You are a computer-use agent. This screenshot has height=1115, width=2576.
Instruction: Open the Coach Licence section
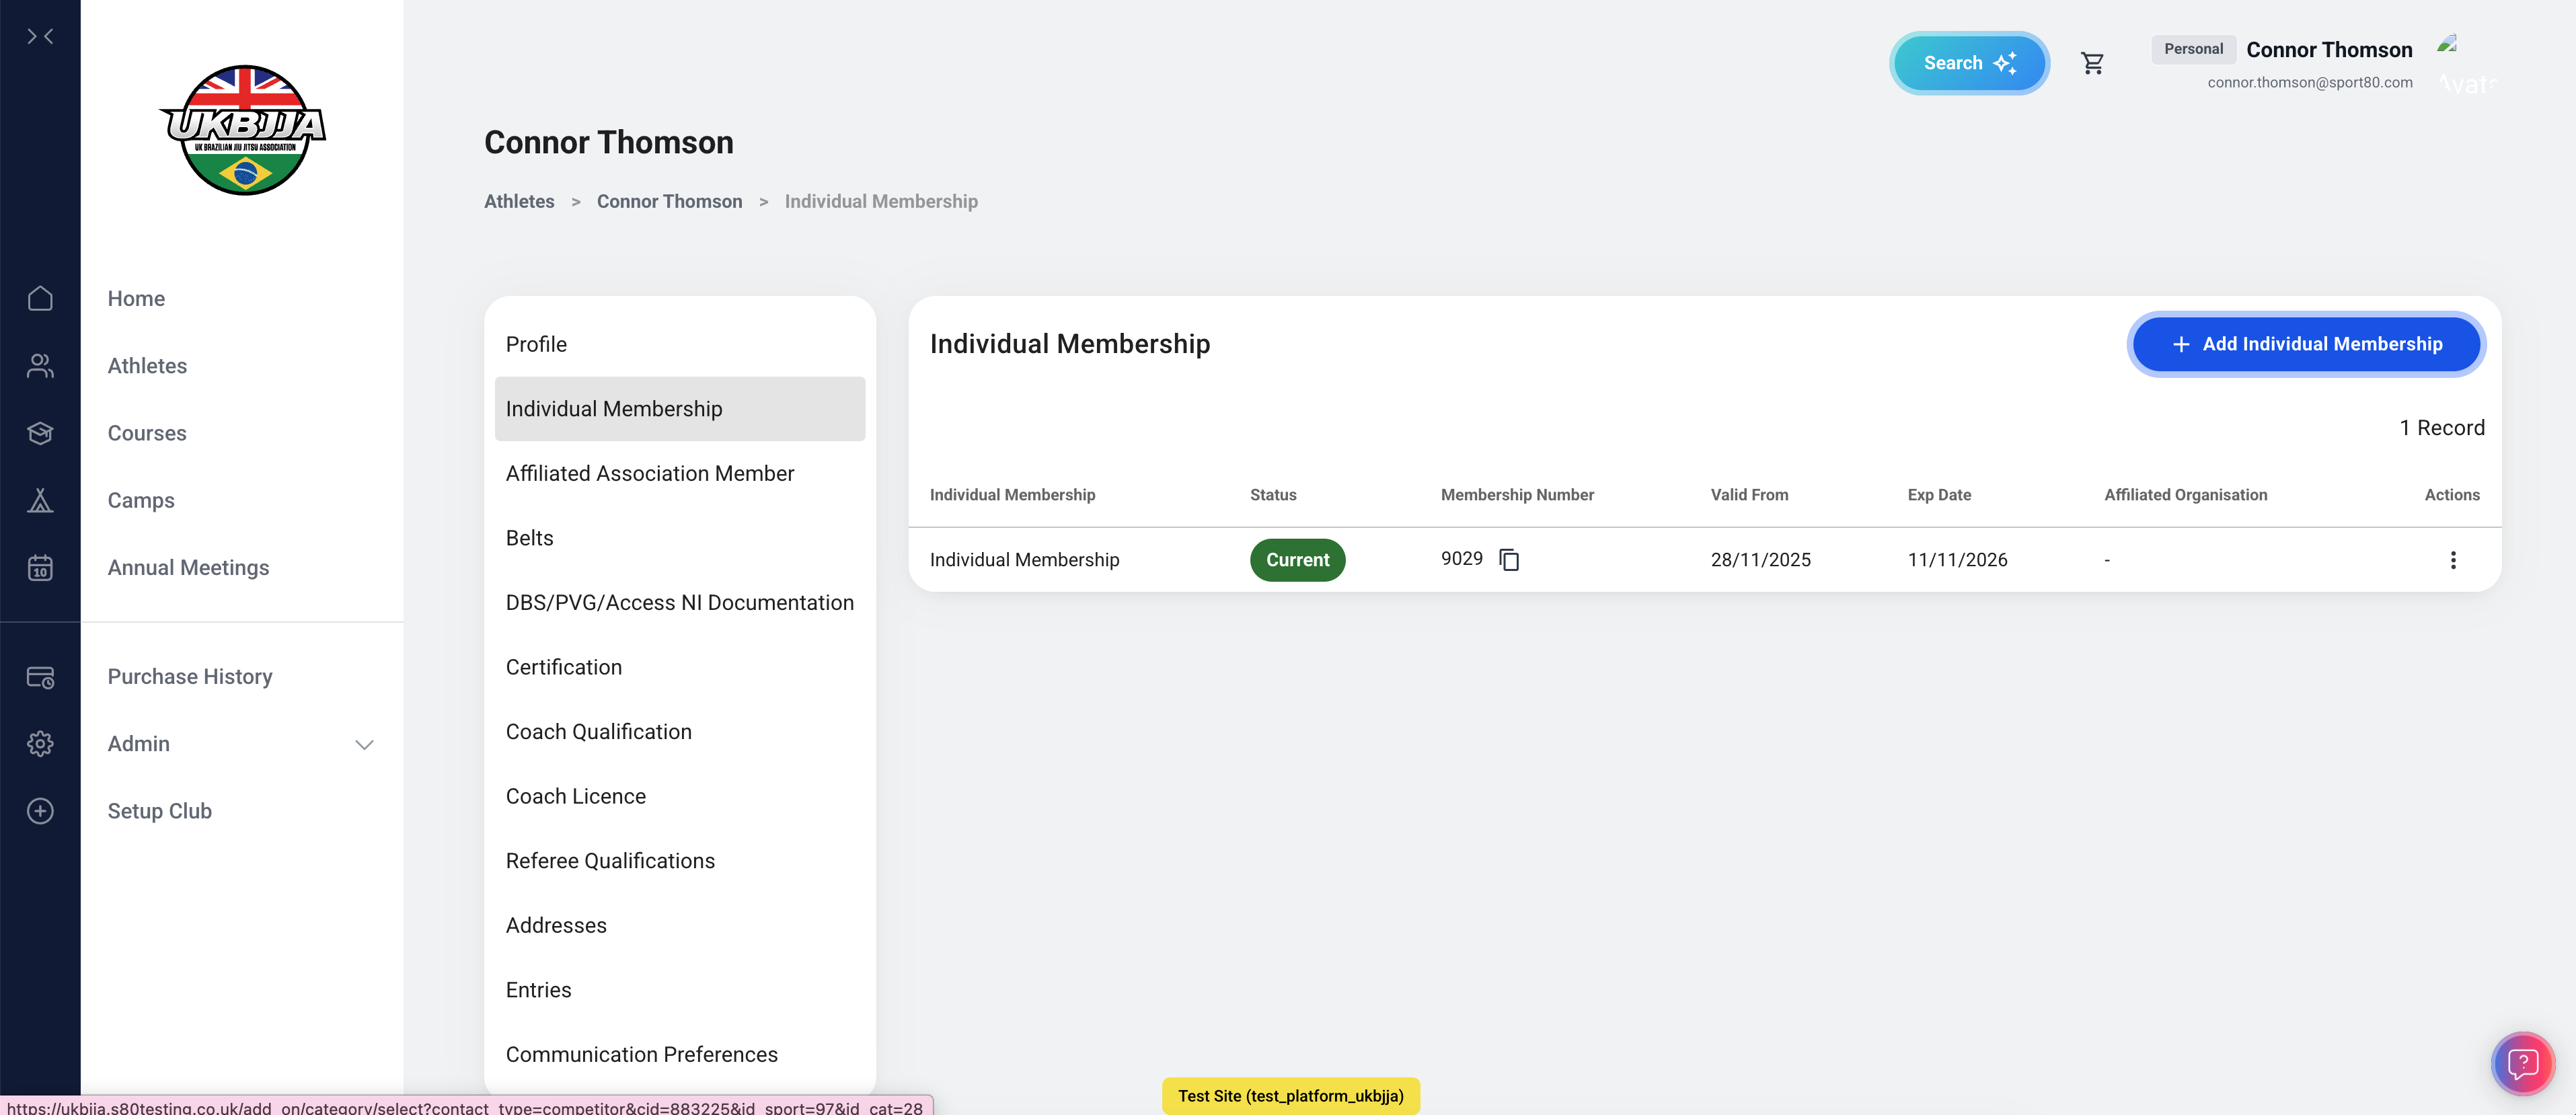[x=575, y=796]
